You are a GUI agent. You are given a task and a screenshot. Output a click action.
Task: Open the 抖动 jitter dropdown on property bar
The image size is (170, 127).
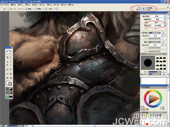click(57, 9)
